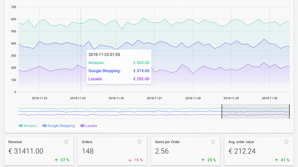Click the Amazon legend label
298x167 pixels.
click(30, 126)
